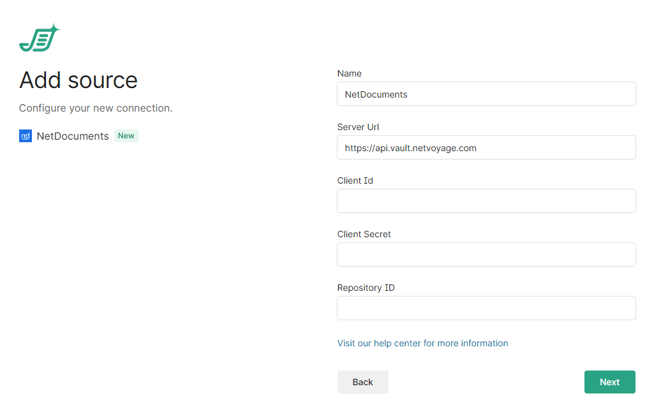Focus the empty Client Id field
This screenshot has height=412, width=654.
point(486,201)
